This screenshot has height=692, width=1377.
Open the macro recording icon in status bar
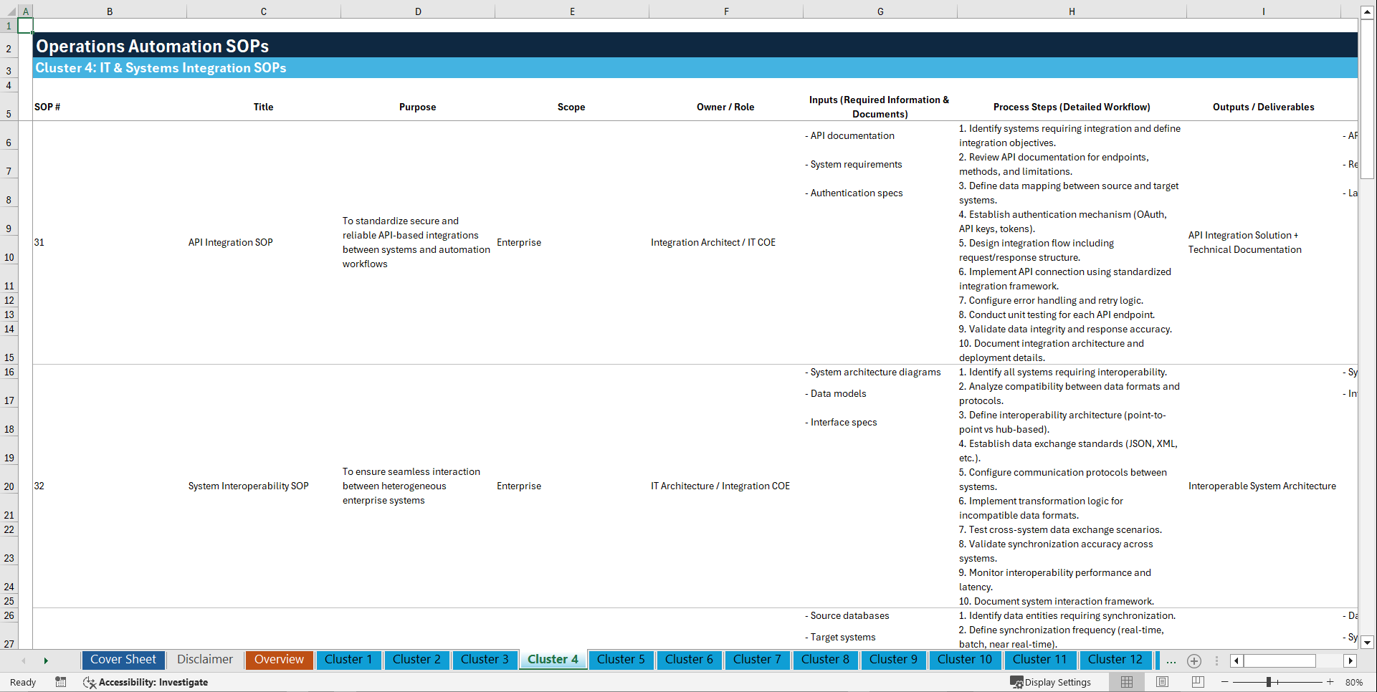click(x=61, y=682)
